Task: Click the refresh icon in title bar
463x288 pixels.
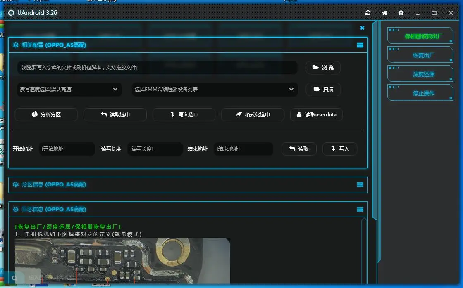Action: (x=368, y=13)
